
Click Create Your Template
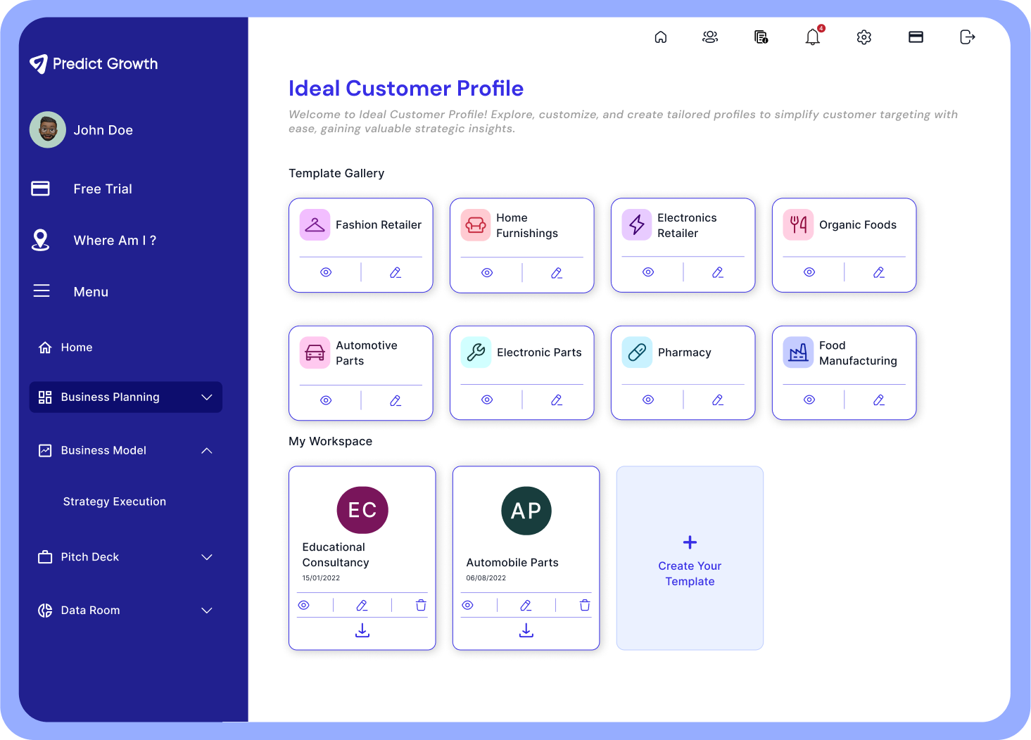point(690,559)
